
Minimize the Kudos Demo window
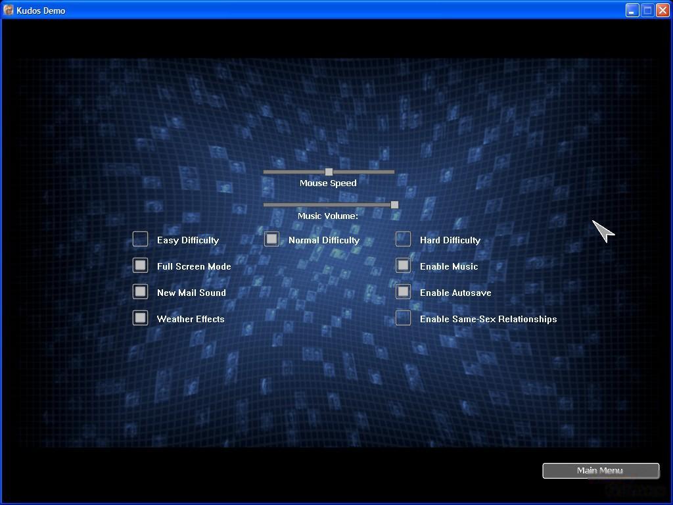pos(632,11)
